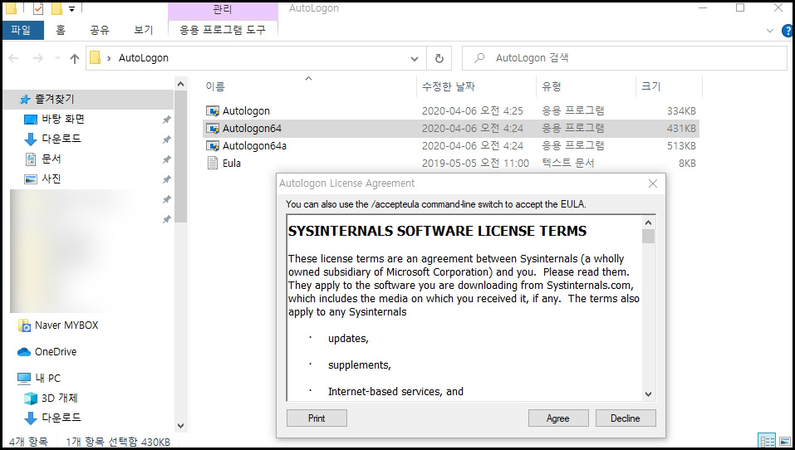Click Print in the license dialog
This screenshot has height=450, width=795.
click(317, 418)
